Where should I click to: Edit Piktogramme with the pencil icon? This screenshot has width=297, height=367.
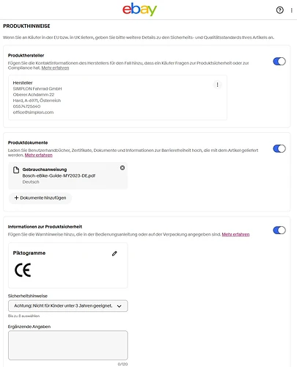[114, 253]
